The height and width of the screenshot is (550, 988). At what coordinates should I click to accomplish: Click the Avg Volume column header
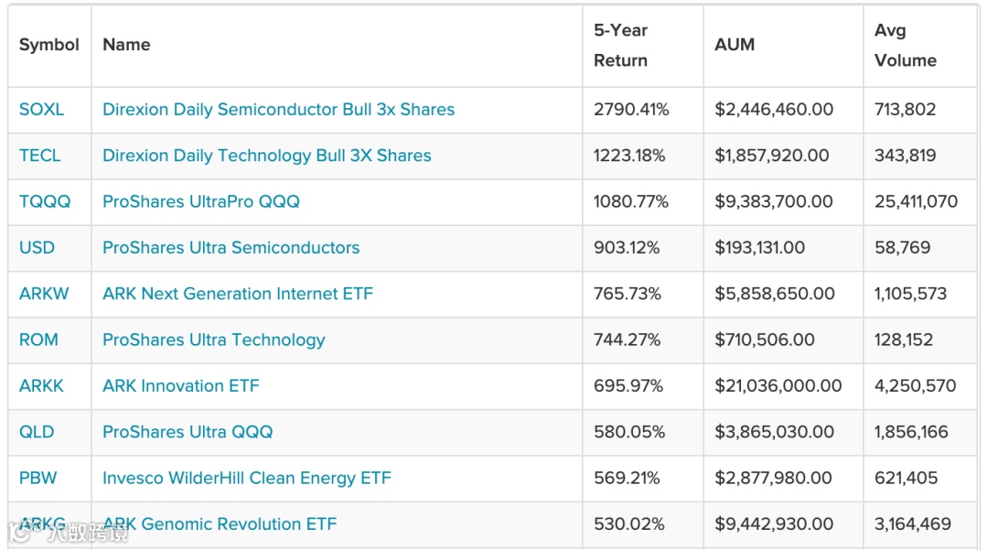click(x=905, y=45)
